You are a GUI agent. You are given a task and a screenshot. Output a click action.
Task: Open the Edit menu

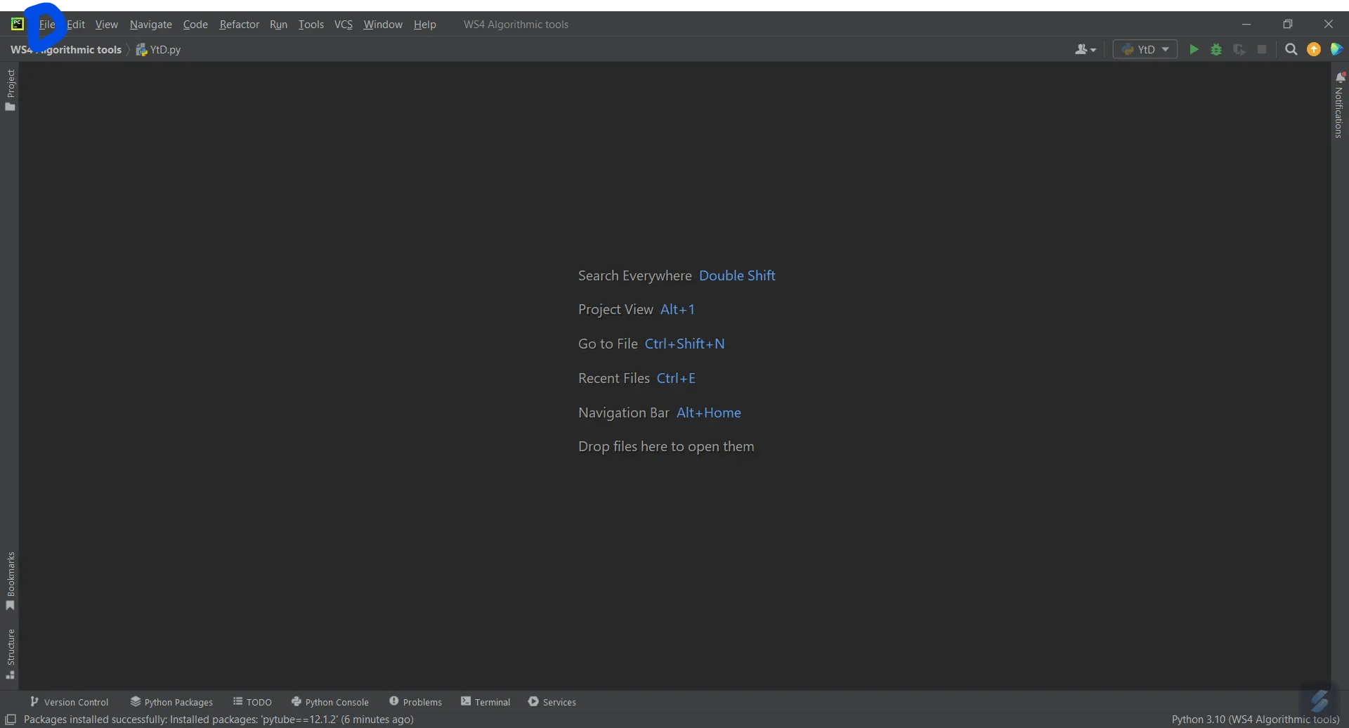pyautogui.click(x=76, y=25)
